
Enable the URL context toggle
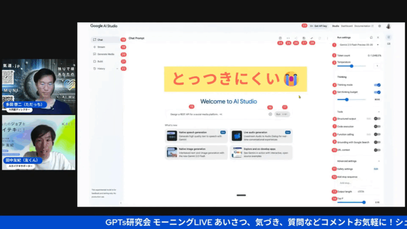(377, 150)
